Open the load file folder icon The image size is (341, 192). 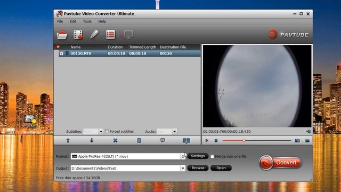coord(62,35)
